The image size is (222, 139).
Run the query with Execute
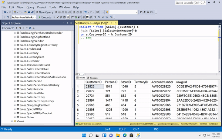pyautogui.click(x=45, y=17)
